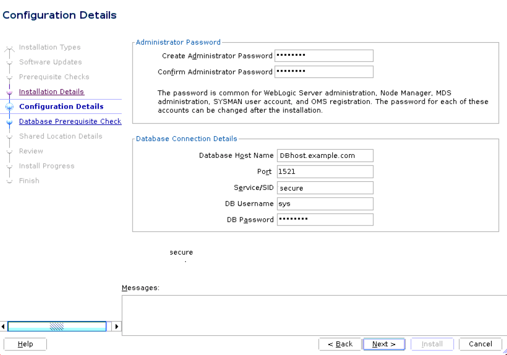Select the Confirm Administrator Password field
This screenshot has height=355, width=507.
click(324, 72)
